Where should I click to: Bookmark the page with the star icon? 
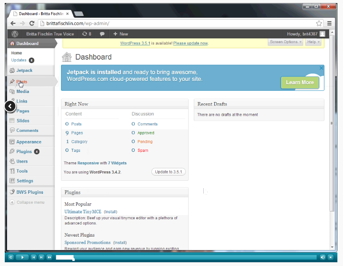pyautogui.click(x=319, y=23)
